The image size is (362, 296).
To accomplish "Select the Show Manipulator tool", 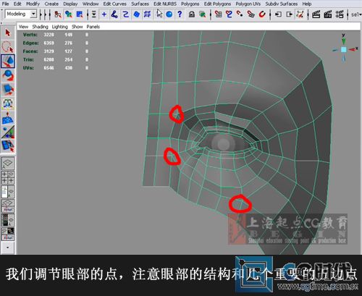I will click(x=8, y=132).
